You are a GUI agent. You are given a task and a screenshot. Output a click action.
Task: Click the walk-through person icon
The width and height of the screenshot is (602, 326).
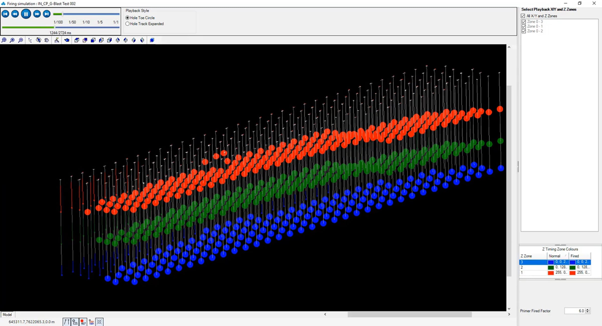click(57, 40)
